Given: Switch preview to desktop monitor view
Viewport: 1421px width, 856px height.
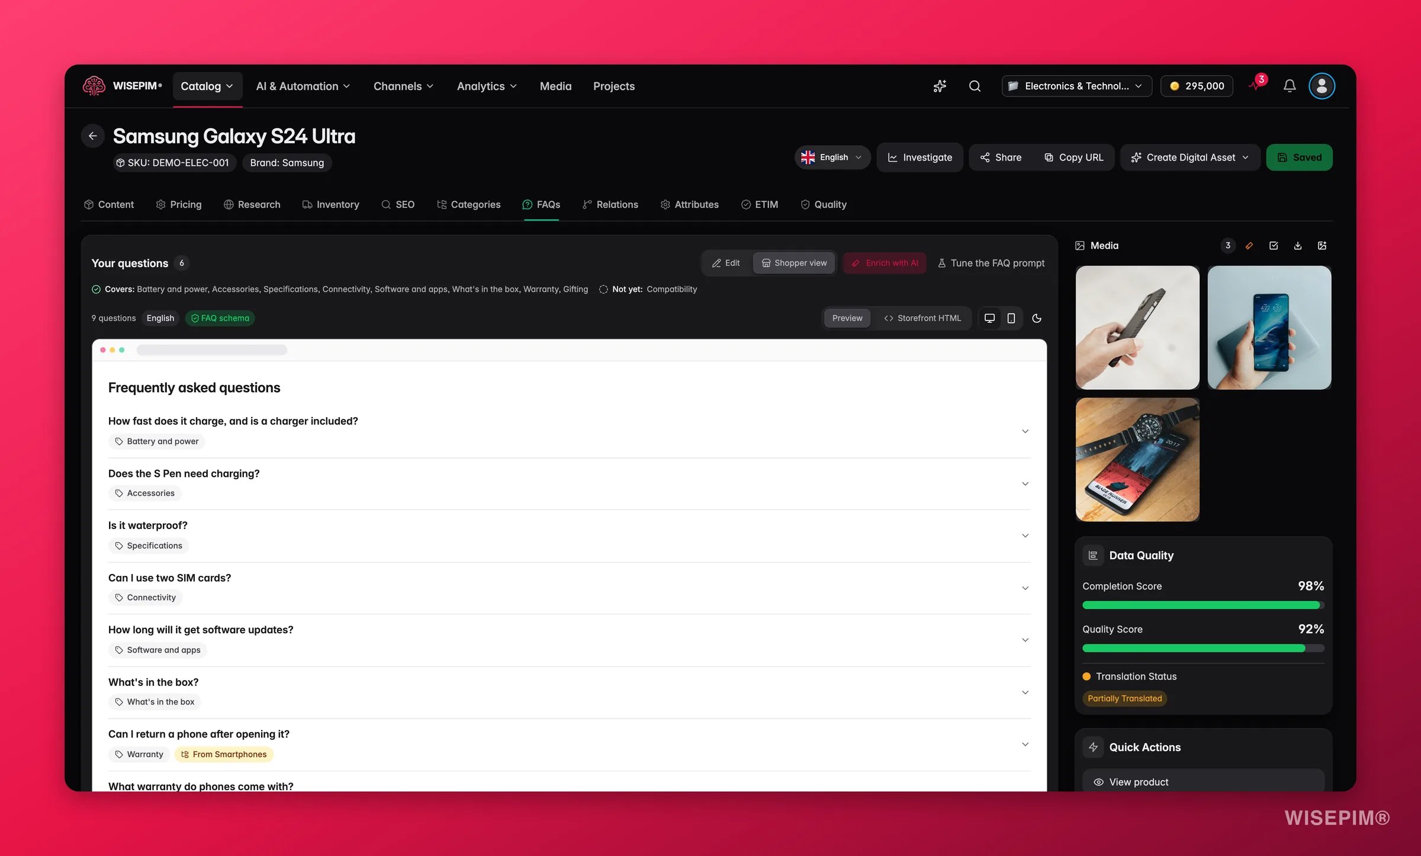Looking at the screenshot, I should pyautogui.click(x=989, y=318).
